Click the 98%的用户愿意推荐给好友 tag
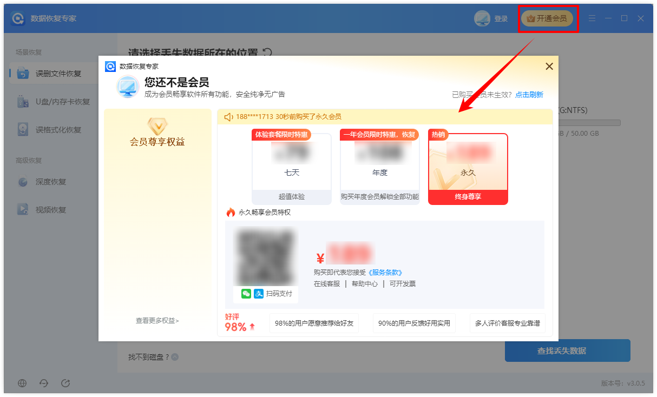This screenshot has width=657, height=397. [314, 323]
